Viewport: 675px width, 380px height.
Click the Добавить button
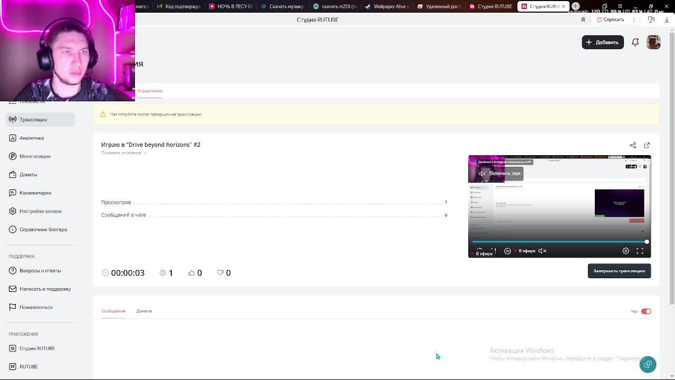[603, 42]
